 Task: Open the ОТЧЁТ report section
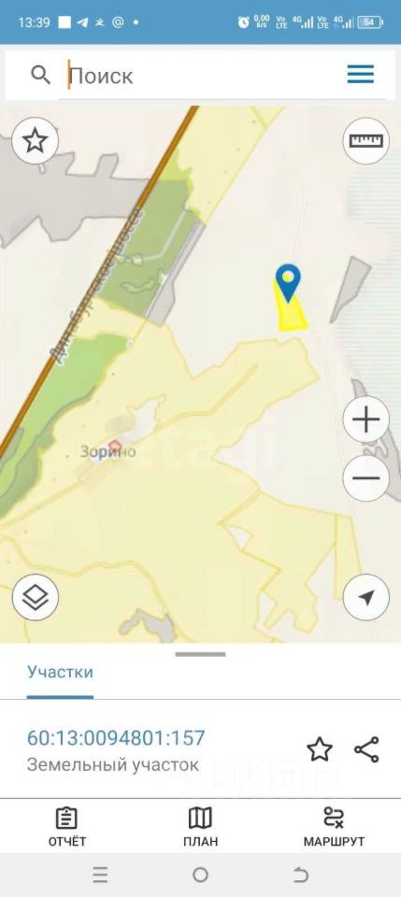pos(67,827)
